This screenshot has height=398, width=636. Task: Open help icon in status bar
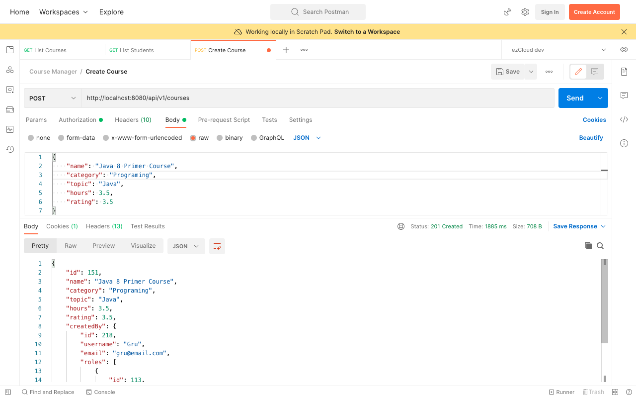click(629, 392)
